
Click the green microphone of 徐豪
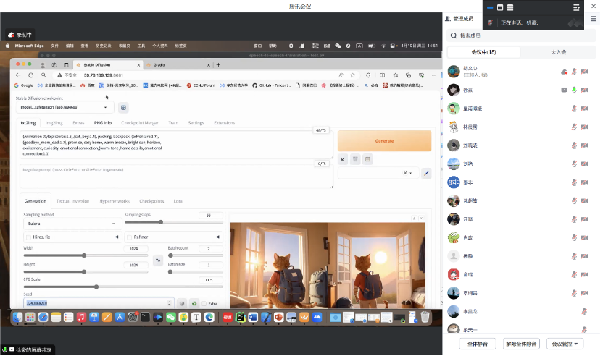[x=574, y=90]
